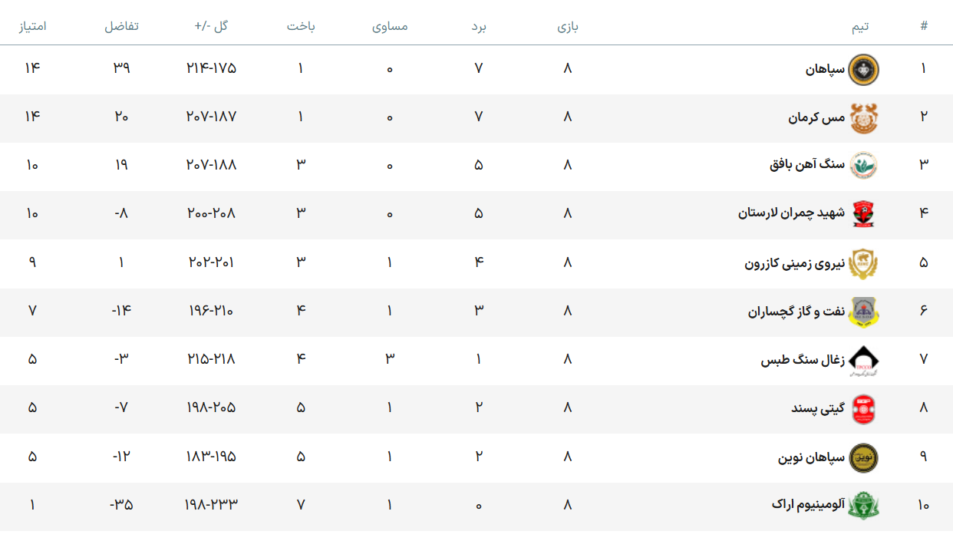Click the بازی column header

click(x=568, y=26)
